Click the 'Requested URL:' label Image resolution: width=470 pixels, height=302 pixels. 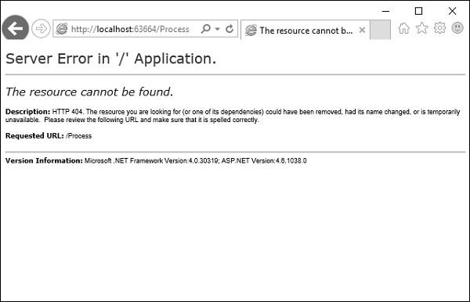click(x=34, y=136)
